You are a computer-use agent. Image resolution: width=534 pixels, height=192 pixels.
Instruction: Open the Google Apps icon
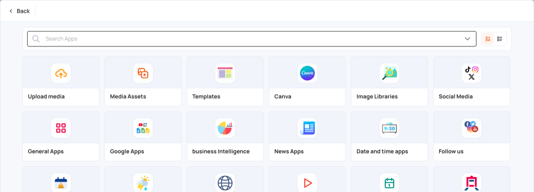tap(143, 128)
